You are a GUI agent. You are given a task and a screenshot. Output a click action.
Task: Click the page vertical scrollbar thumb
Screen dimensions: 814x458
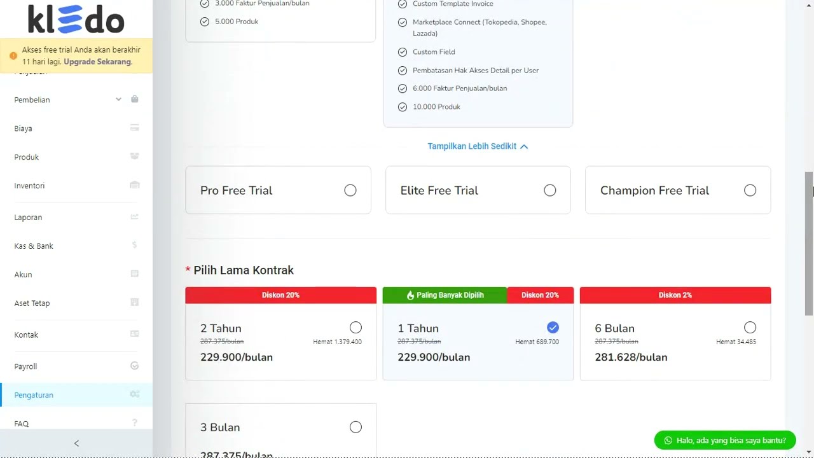pos(809,242)
